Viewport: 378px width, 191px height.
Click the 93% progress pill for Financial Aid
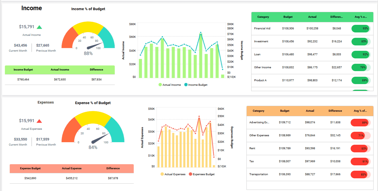pos(360,28)
